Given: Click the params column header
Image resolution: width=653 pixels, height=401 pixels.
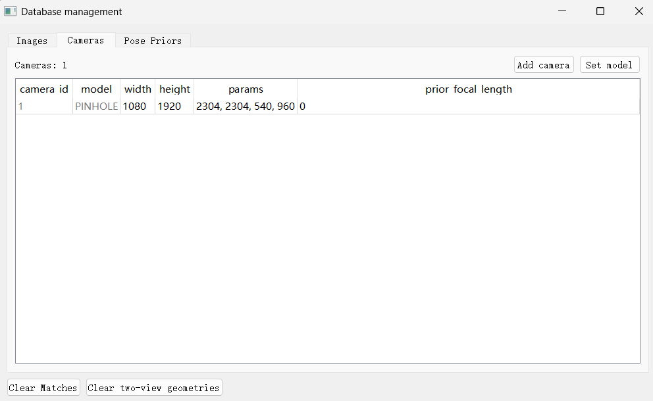Looking at the screenshot, I should point(246,89).
